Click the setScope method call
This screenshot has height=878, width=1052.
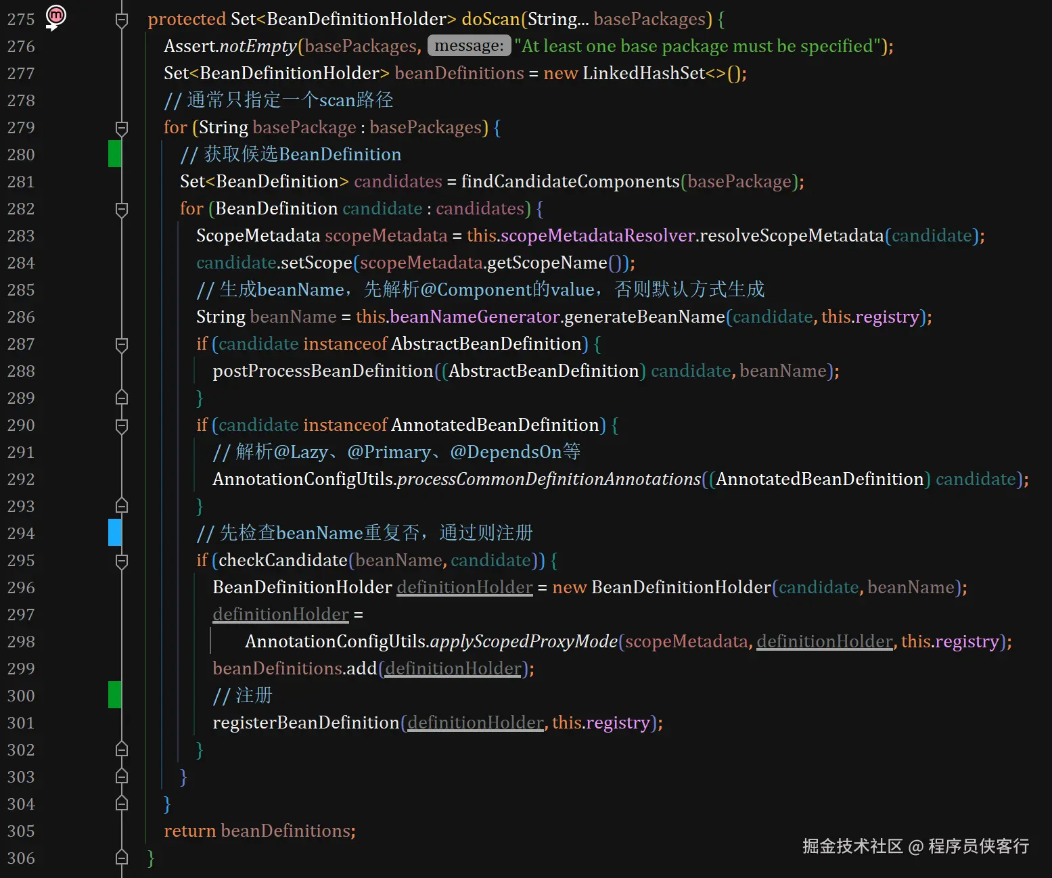point(317,262)
